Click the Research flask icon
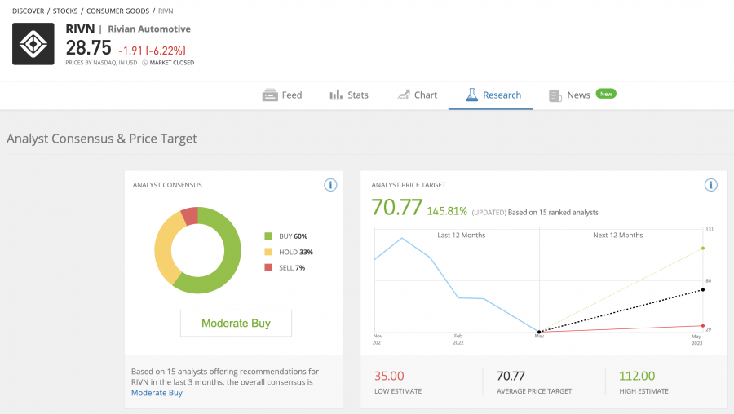 [472, 95]
